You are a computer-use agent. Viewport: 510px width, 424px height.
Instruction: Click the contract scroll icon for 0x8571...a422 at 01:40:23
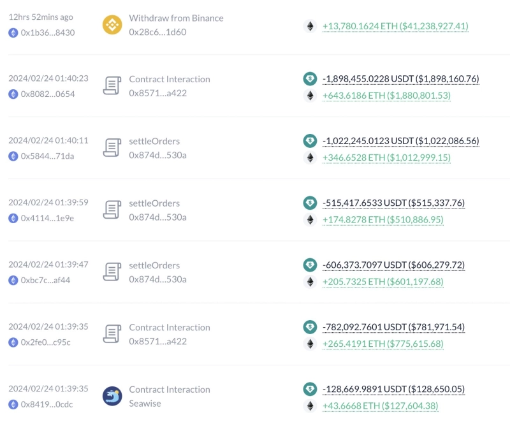coord(112,86)
